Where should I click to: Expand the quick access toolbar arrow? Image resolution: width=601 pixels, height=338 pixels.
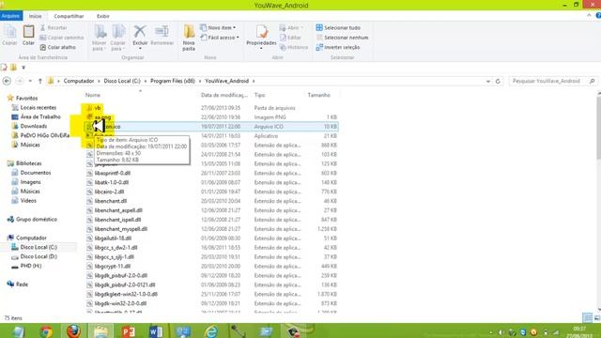pyautogui.click(x=23, y=68)
